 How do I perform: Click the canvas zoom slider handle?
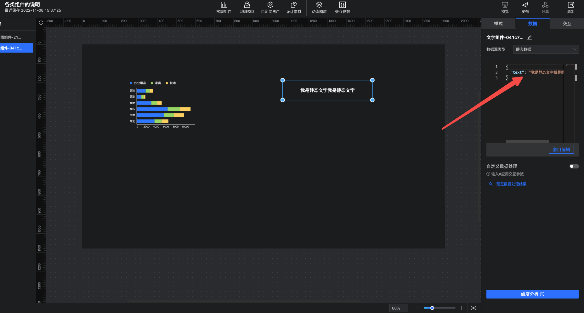432,308
